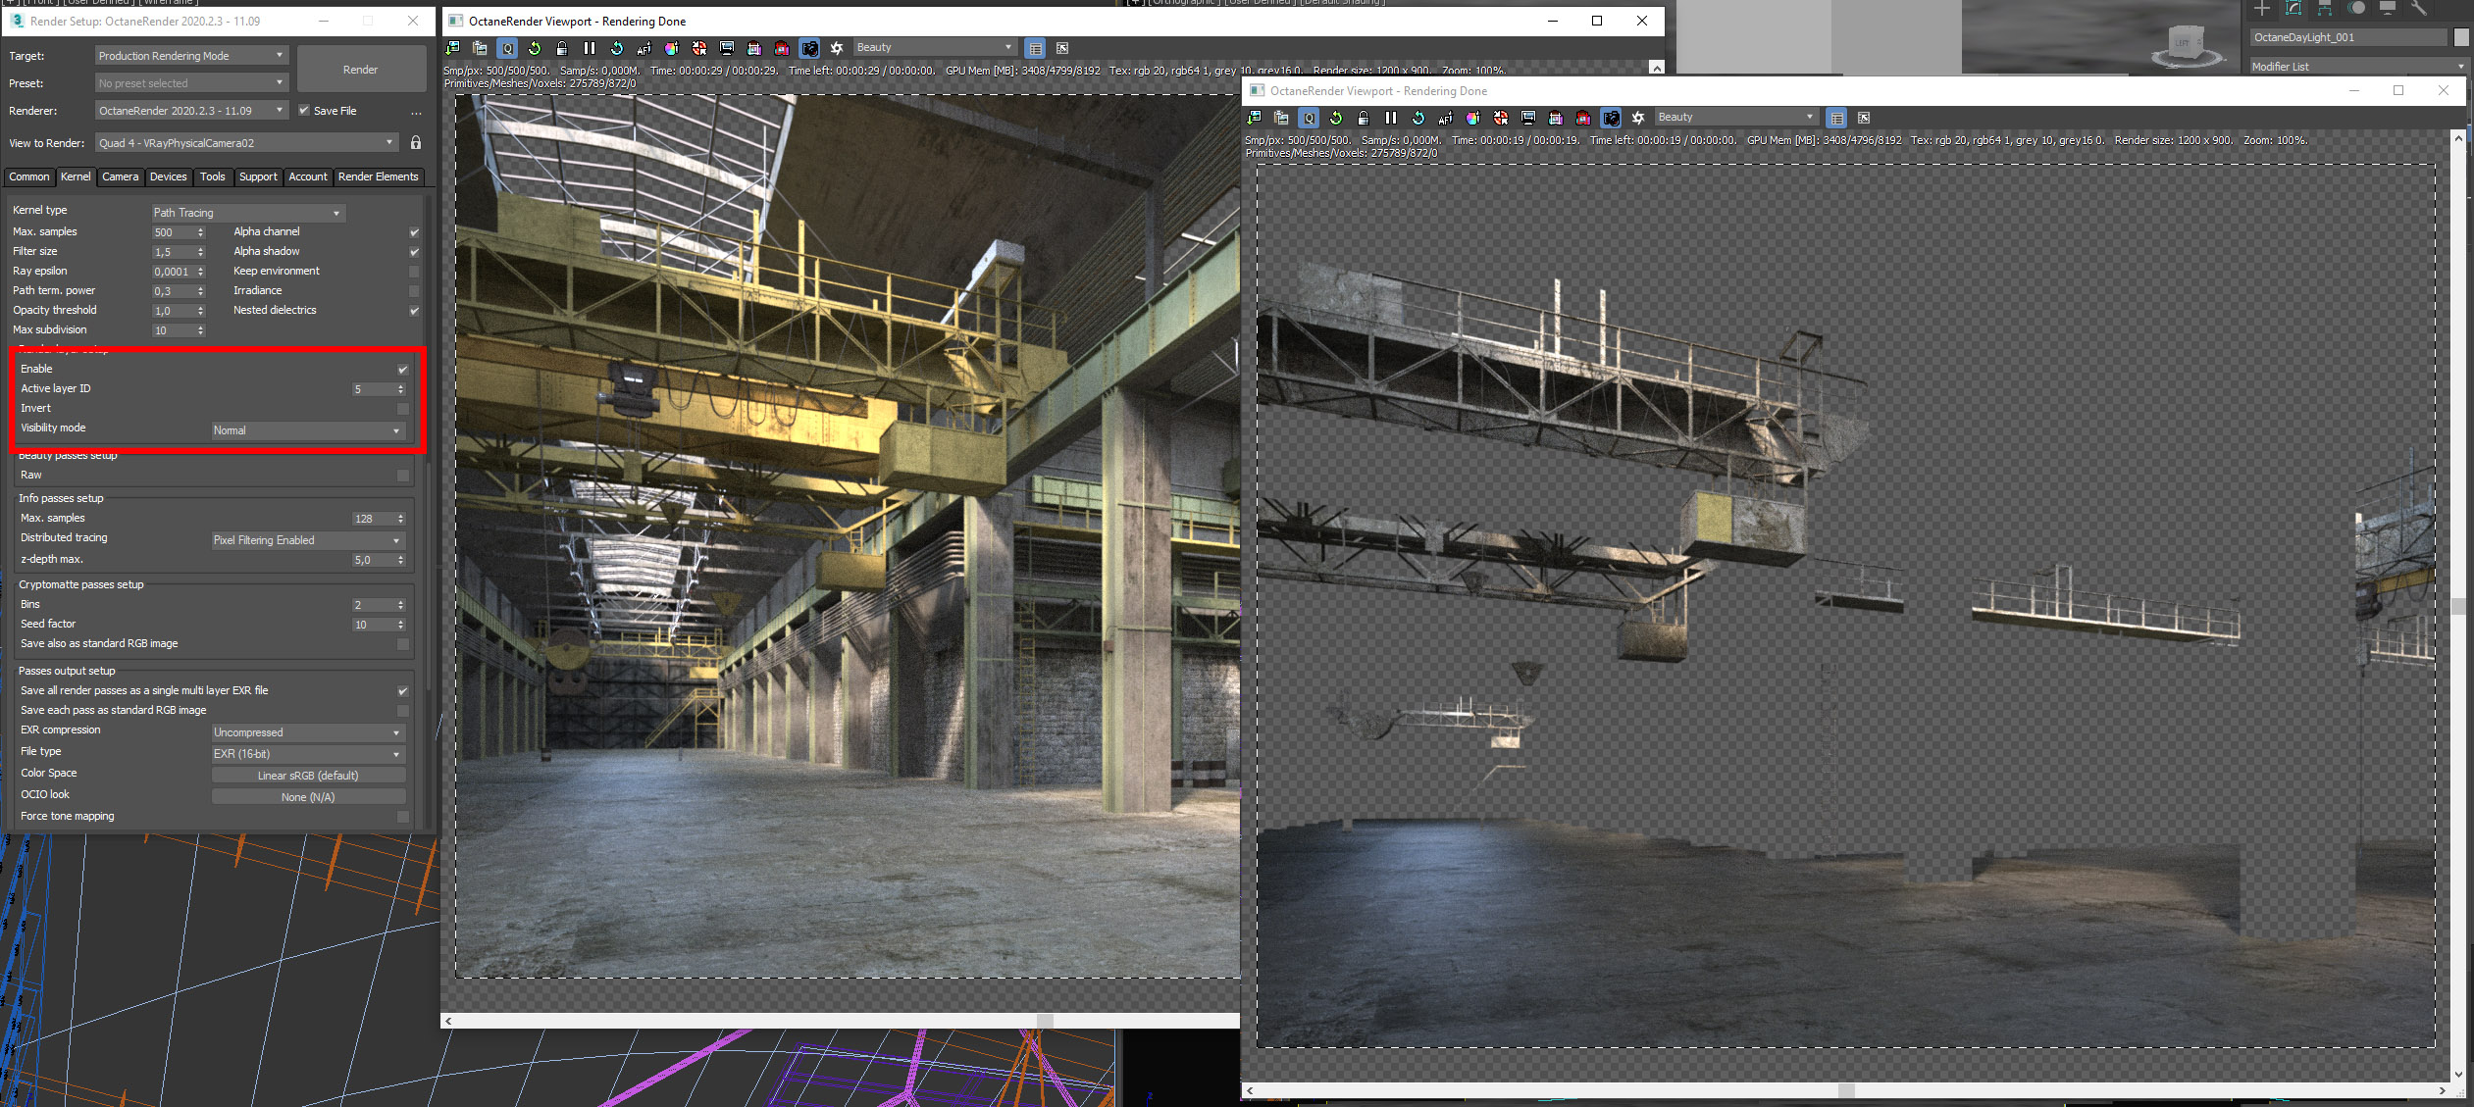Open the Kernel type dropdown

(x=247, y=213)
